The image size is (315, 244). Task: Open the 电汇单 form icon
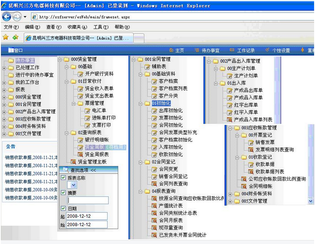(x=87, y=111)
